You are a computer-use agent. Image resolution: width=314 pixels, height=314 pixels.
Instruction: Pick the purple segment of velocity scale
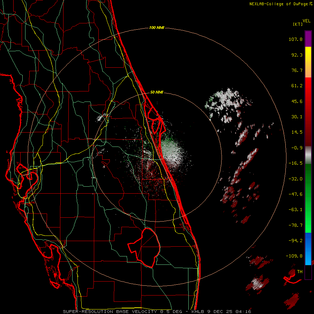pos(308,39)
